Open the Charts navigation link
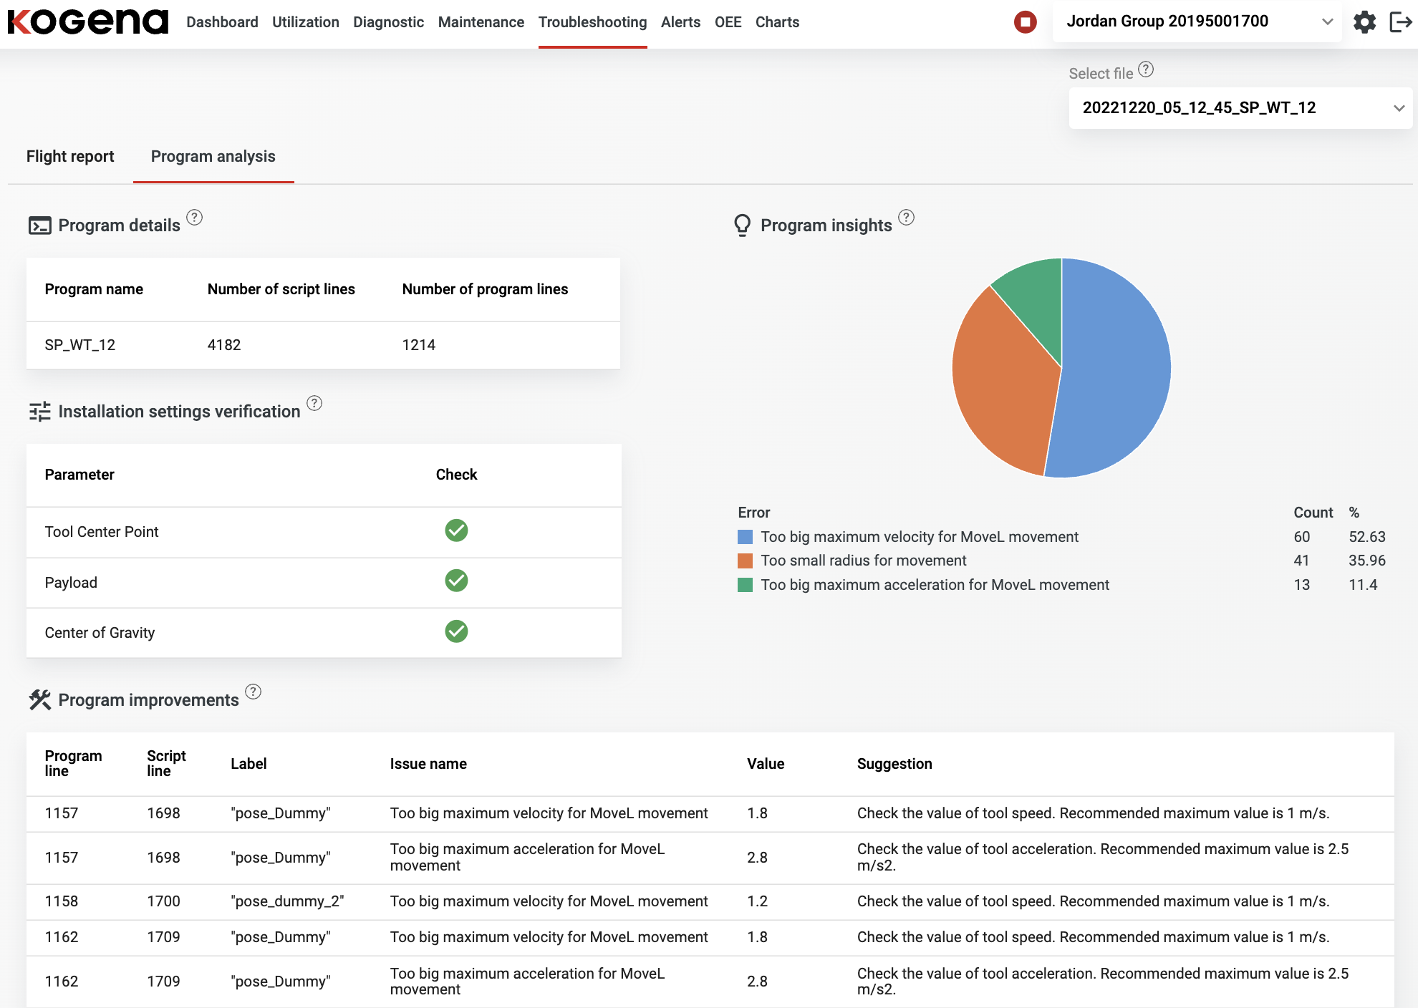 (x=777, y=22)
